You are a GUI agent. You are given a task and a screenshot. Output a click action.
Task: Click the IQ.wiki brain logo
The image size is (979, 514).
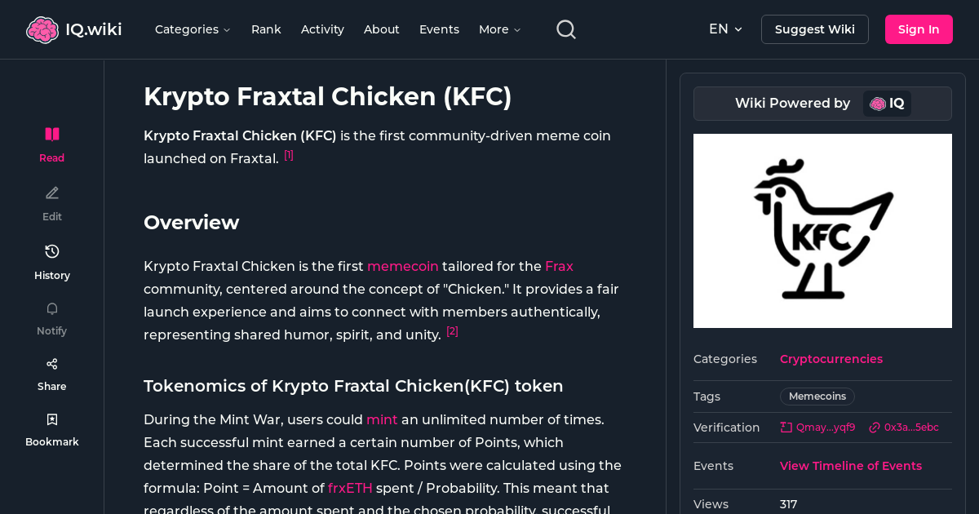point(42,29)
